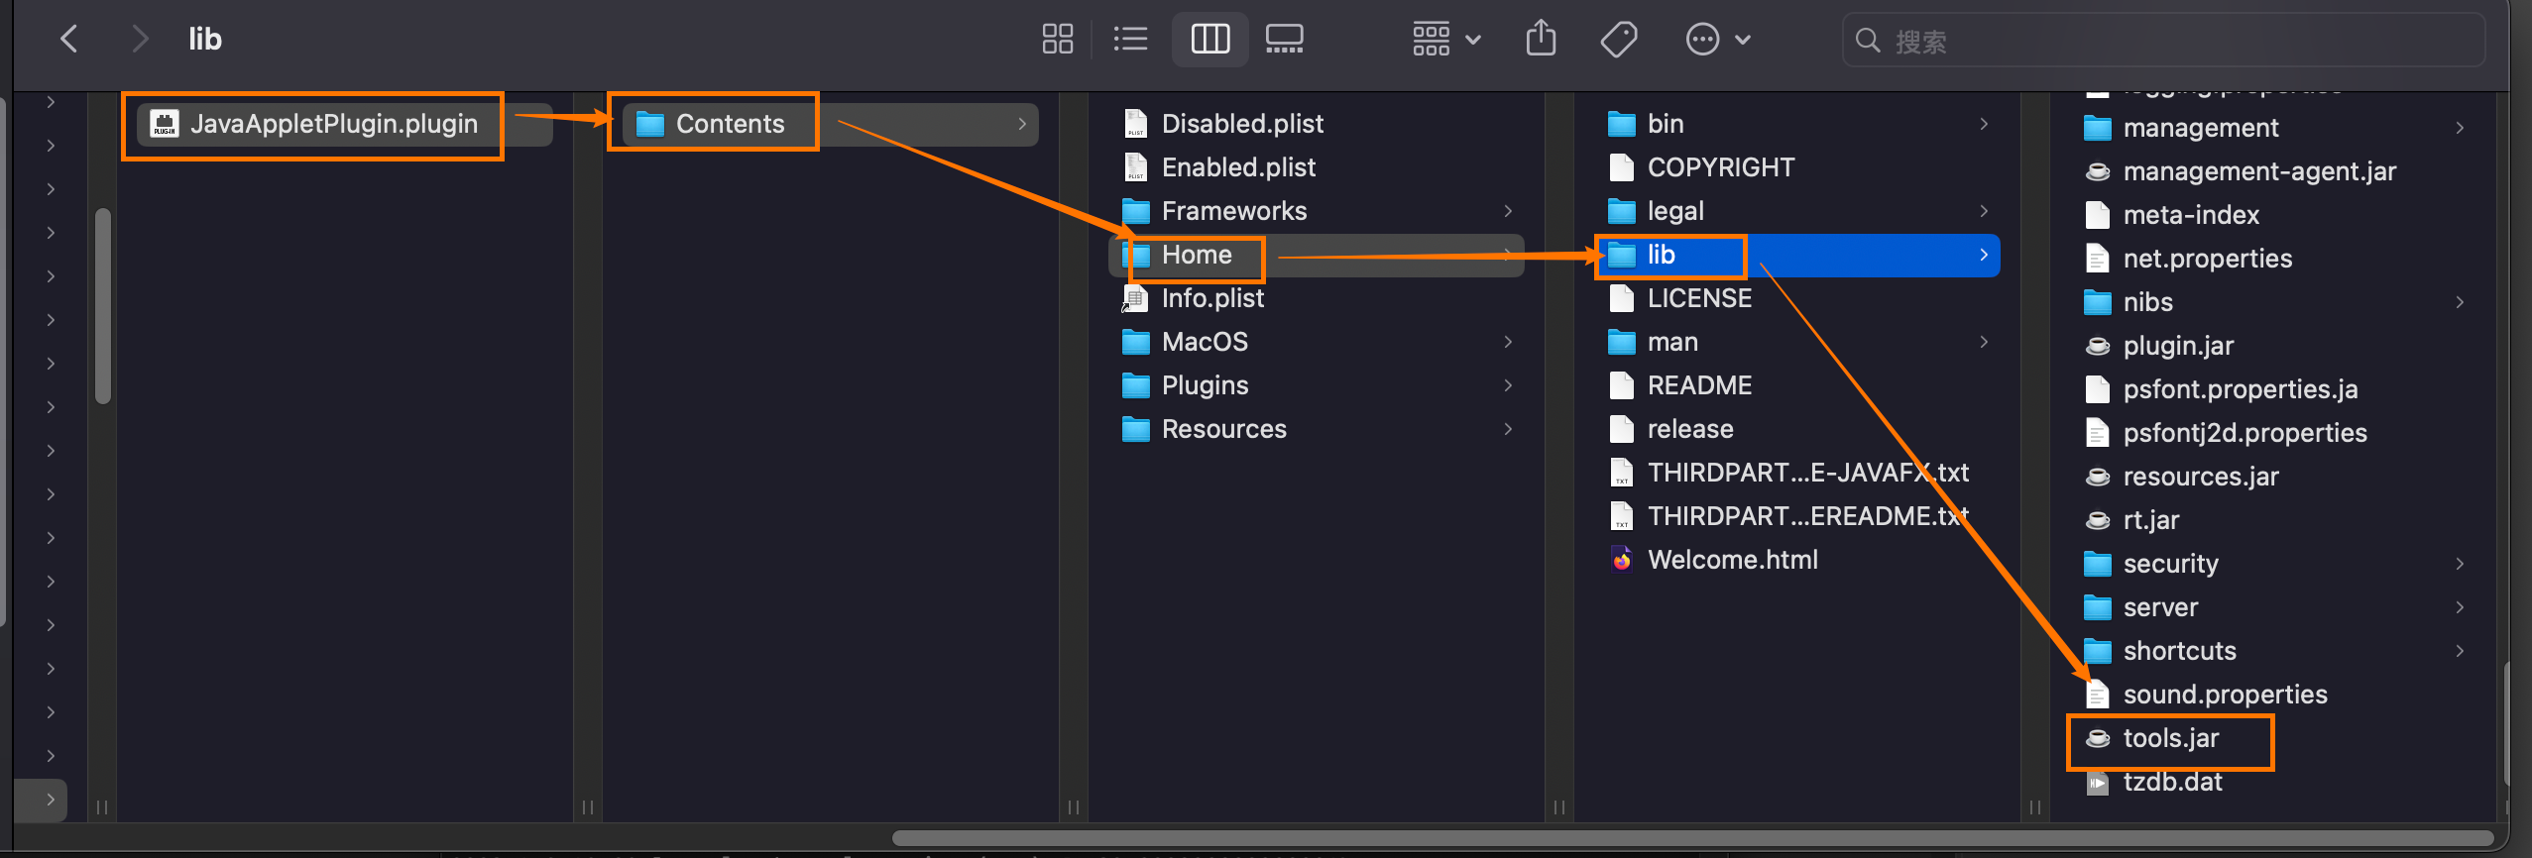The height and width of the screenshot is (858, 2532).
Task: Open the More actions ellipsis menu
Action: click(1718, 40)
